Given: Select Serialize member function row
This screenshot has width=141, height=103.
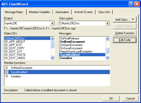Looking at the screenshot, I should coord(57,76).
